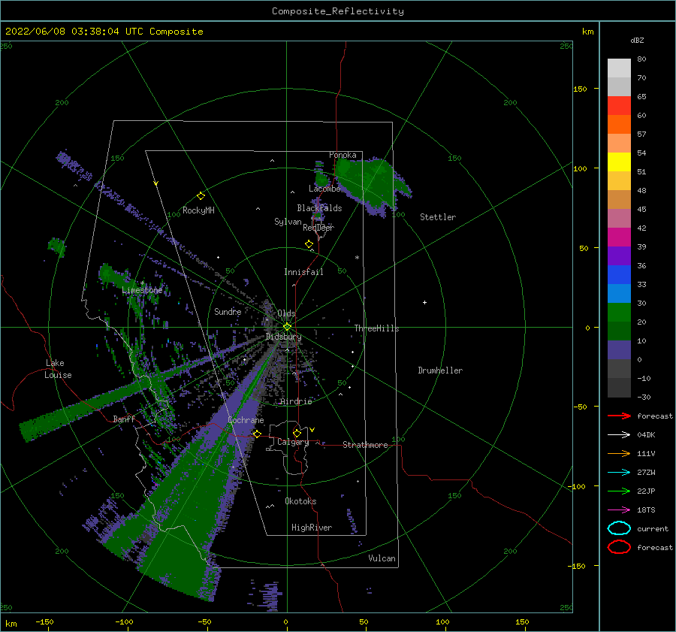Click the orange 111V arrow icon

coord(619,453)
